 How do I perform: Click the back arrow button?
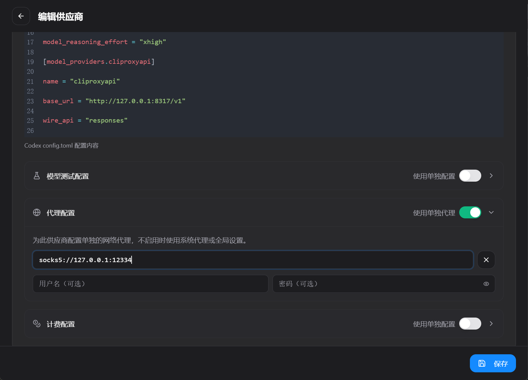click(21, 16)
